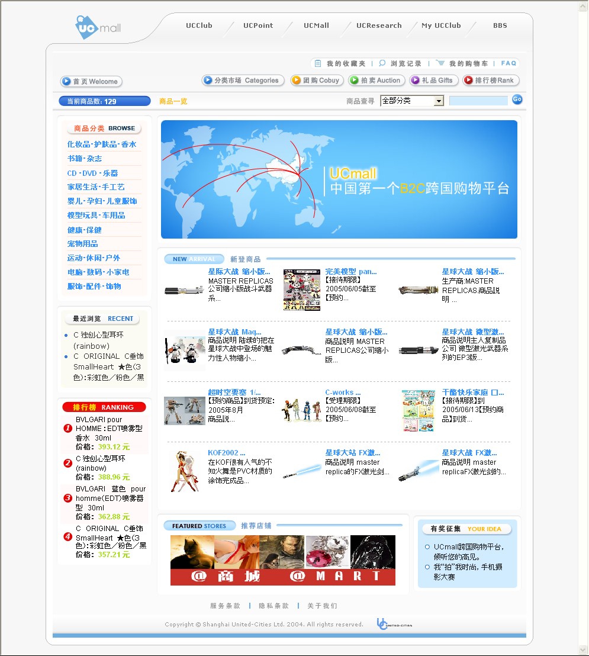Image resolution: width=589 pixels, height=656 pixels.
Task: Browse CD·DVD·乐器 category
Action: coord(92,173)
